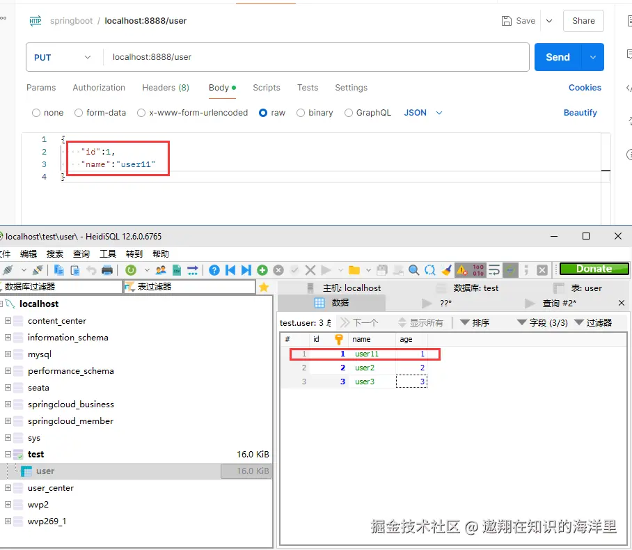Click the green Donate button
Viewport: 632px width, 550px height.
coord(594,269)
